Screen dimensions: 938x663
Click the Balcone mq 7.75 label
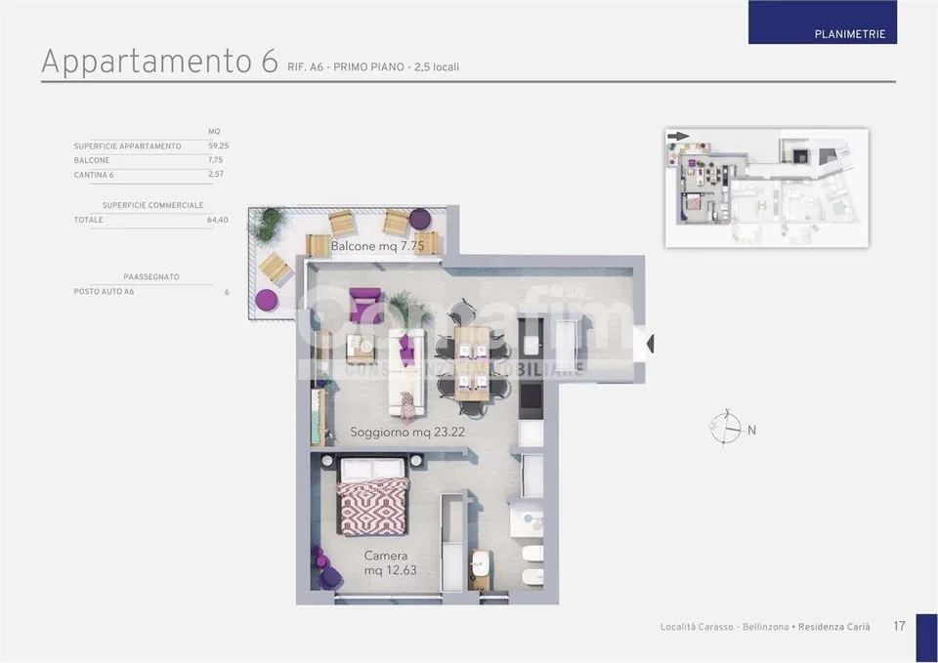(377, 246)
